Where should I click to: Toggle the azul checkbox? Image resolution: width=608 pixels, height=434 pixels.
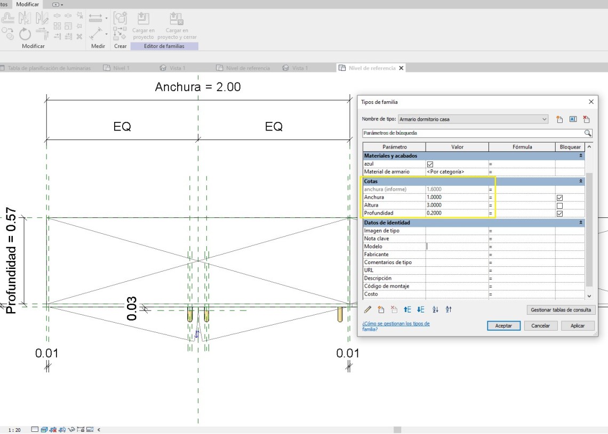(x=430, y=164)
